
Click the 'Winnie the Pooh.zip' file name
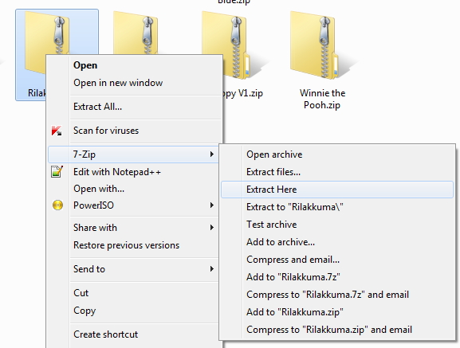click(322, 99)
